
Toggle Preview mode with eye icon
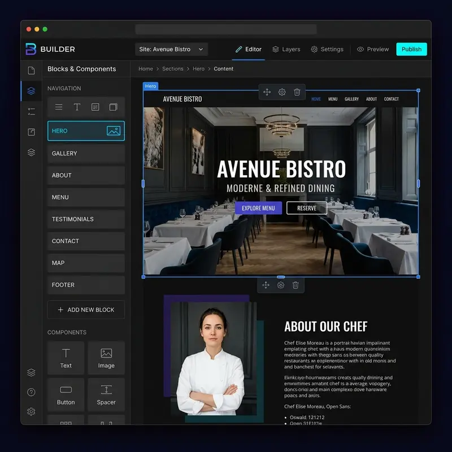pyautogui.click(x=373, y=49)
